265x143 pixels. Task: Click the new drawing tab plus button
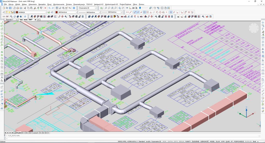click(38, 20)
